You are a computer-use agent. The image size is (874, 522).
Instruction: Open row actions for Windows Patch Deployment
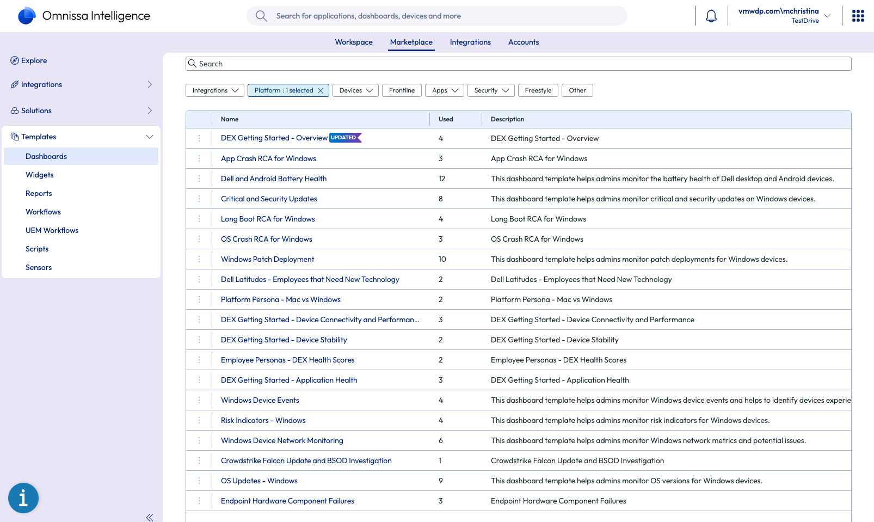[x=199, y=259]
